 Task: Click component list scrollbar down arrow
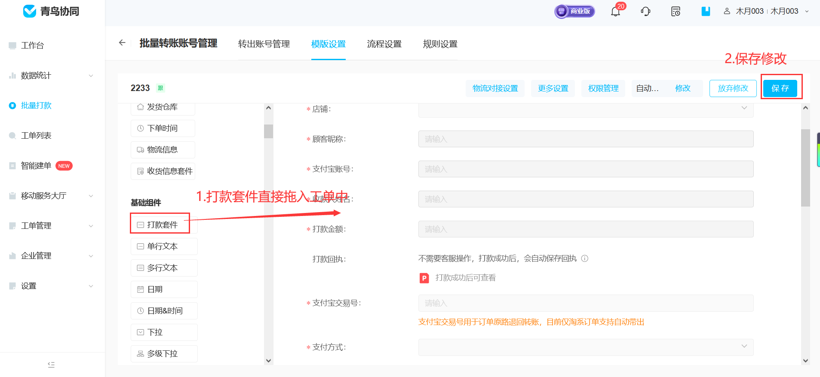pos(269,361)
